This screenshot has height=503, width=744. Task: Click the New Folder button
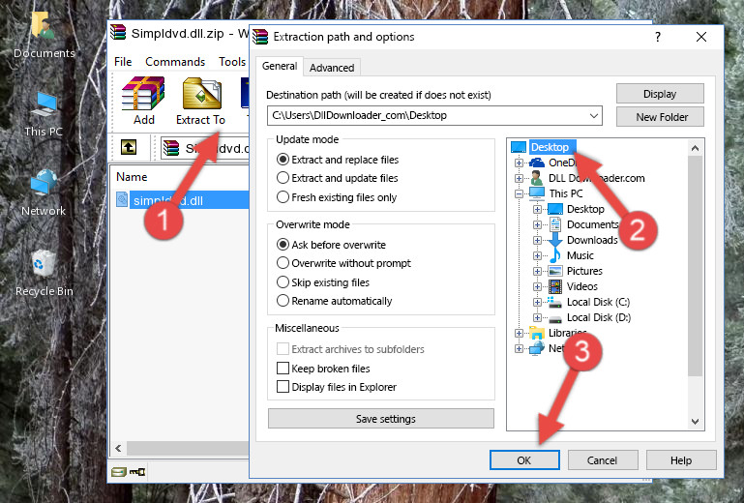click(x=660, y=117)
